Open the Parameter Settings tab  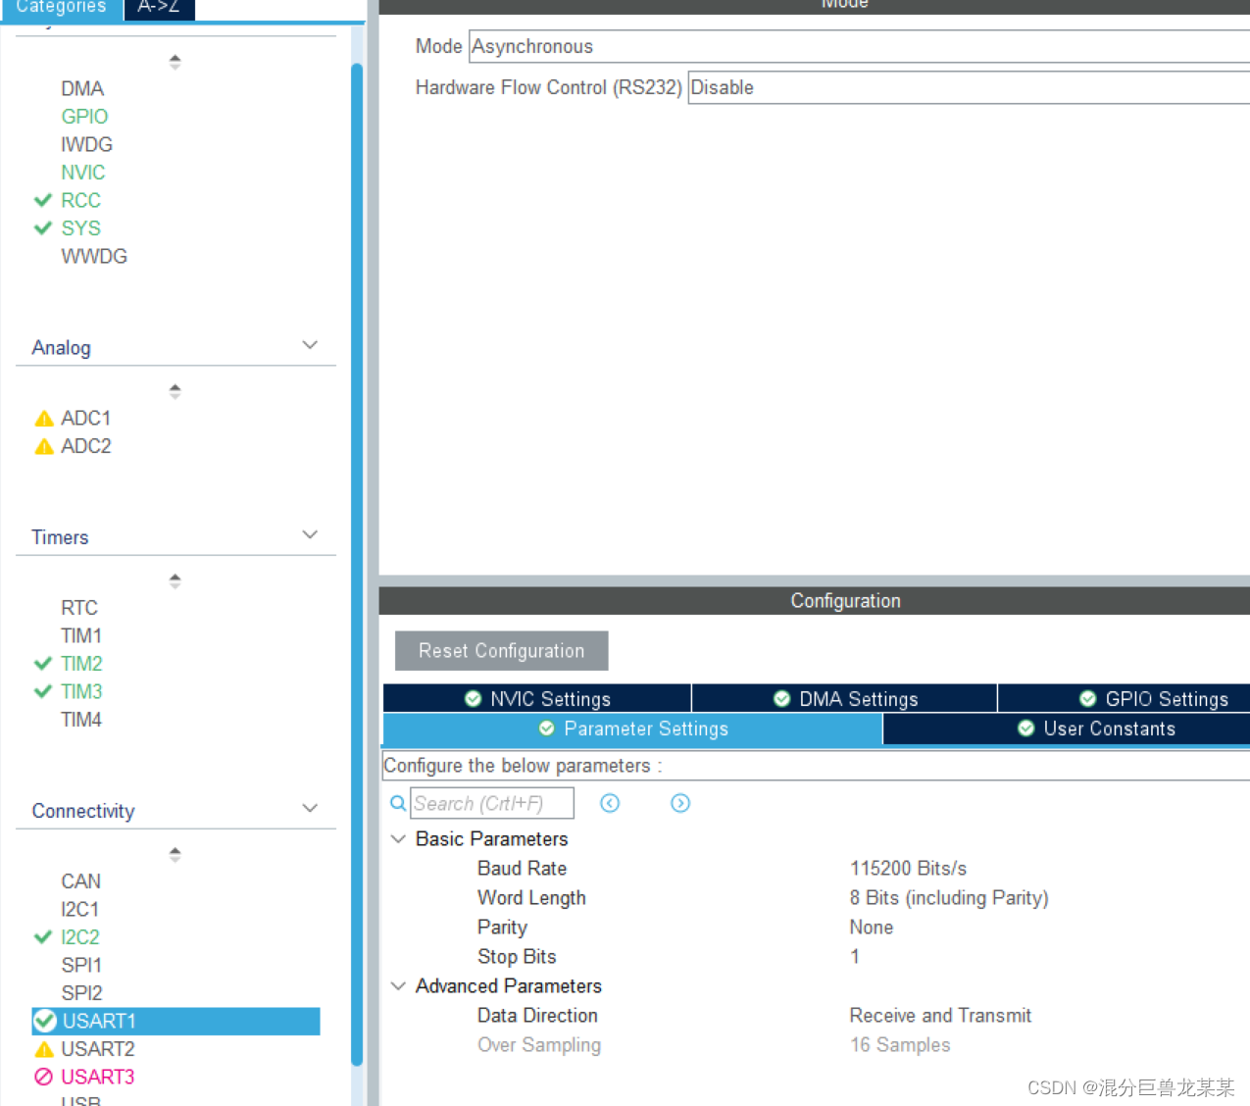[633, 729]
